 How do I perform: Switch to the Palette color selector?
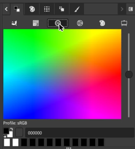(x=102, y=23)
